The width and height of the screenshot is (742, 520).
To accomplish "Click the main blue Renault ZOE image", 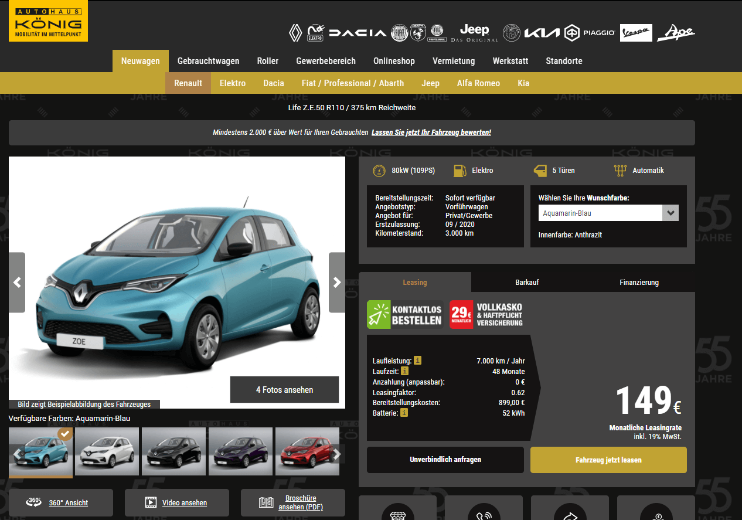I will pos(177,283).
